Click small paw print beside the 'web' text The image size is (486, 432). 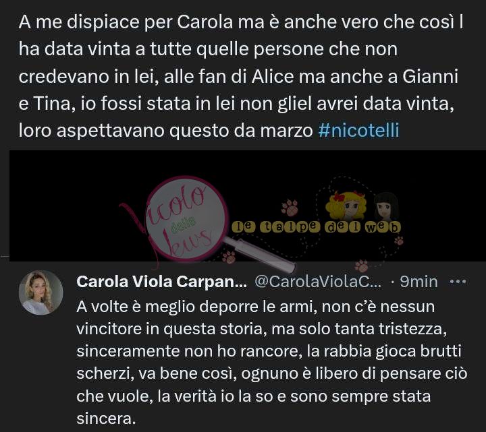point(399,241)
